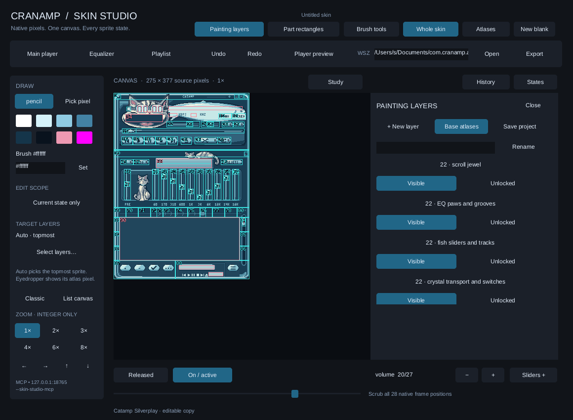Select the Playlist window view
The height and width of the screenshot is (420, 573).
click(x=161, y=54)
